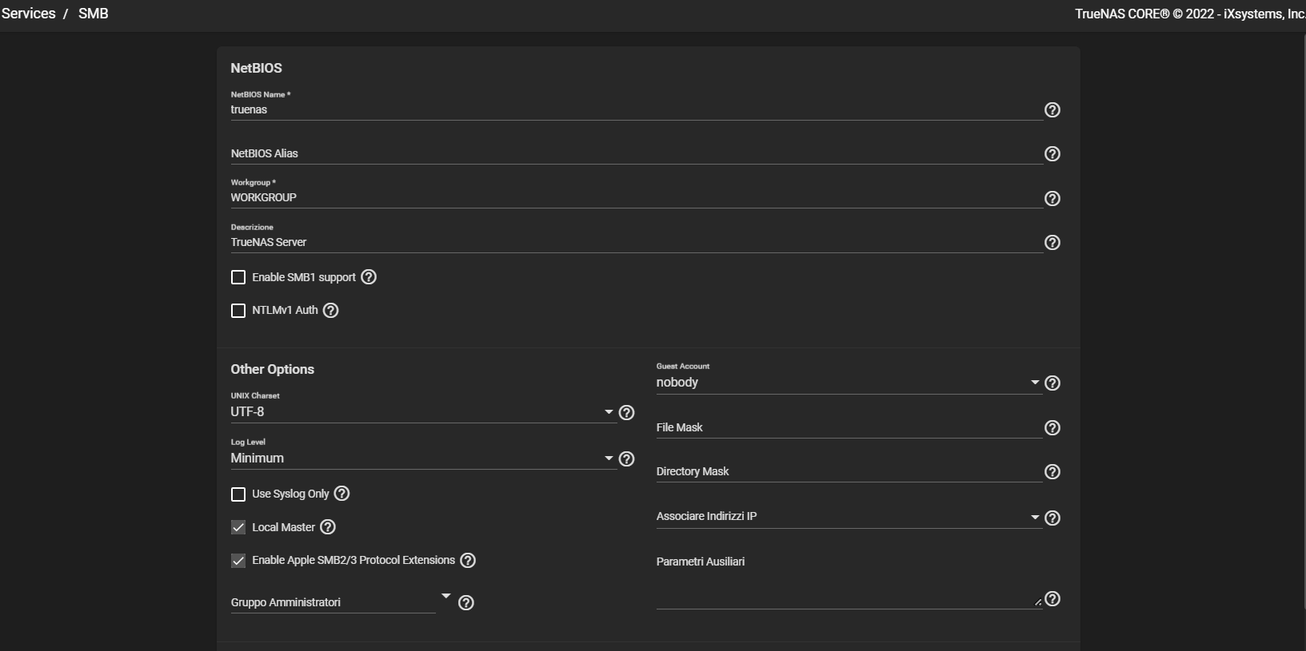This screenshot has width=1306, height=651.
Task: Expand the UNIX Charset dropdown
Action: [423, 412]
